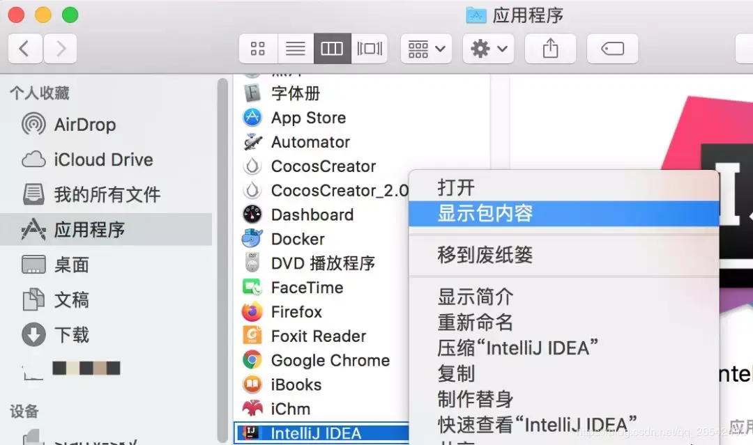Select the iBooks icon
753x445 pixels.
(251, 384)
